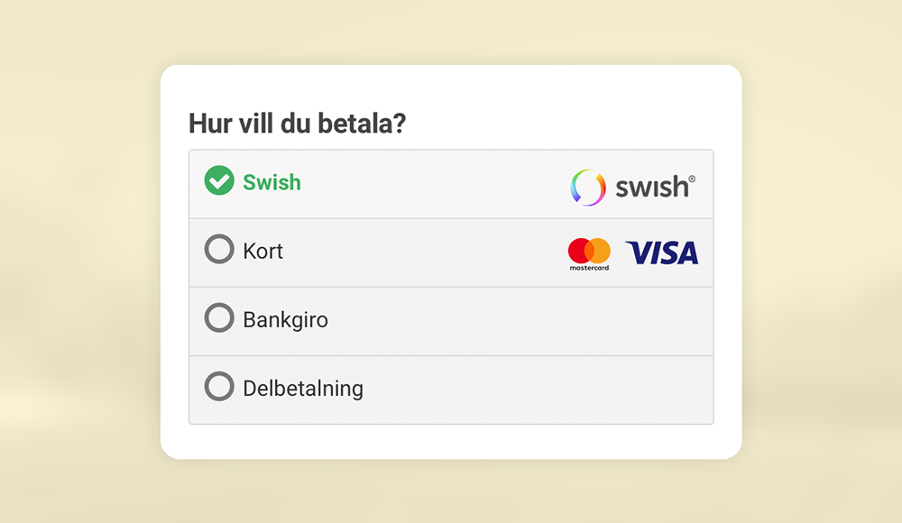Select the Delbetalning radio button
This screenshot has width=902, height=523.
218,388
